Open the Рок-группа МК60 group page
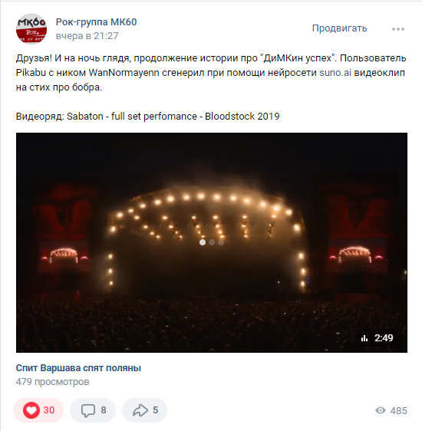422x431 pixels. tap(96, 22)
